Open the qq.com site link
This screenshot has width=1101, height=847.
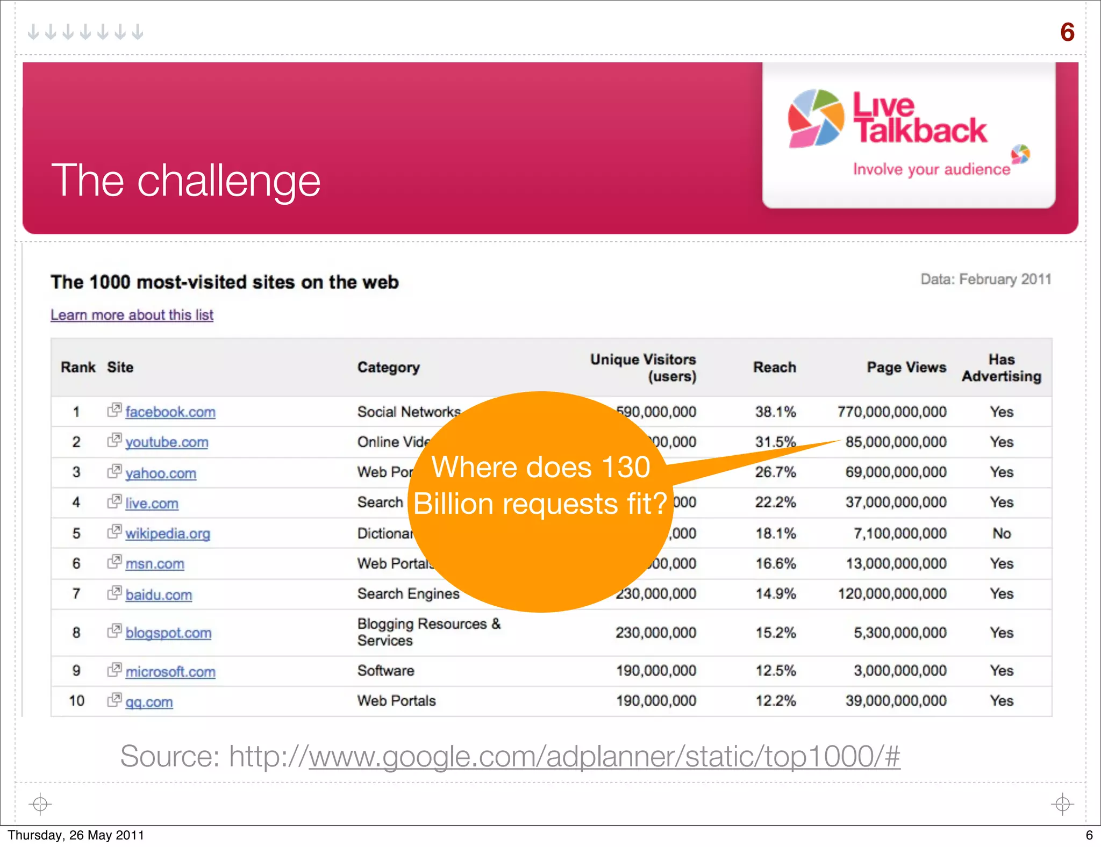coord(149,702)
